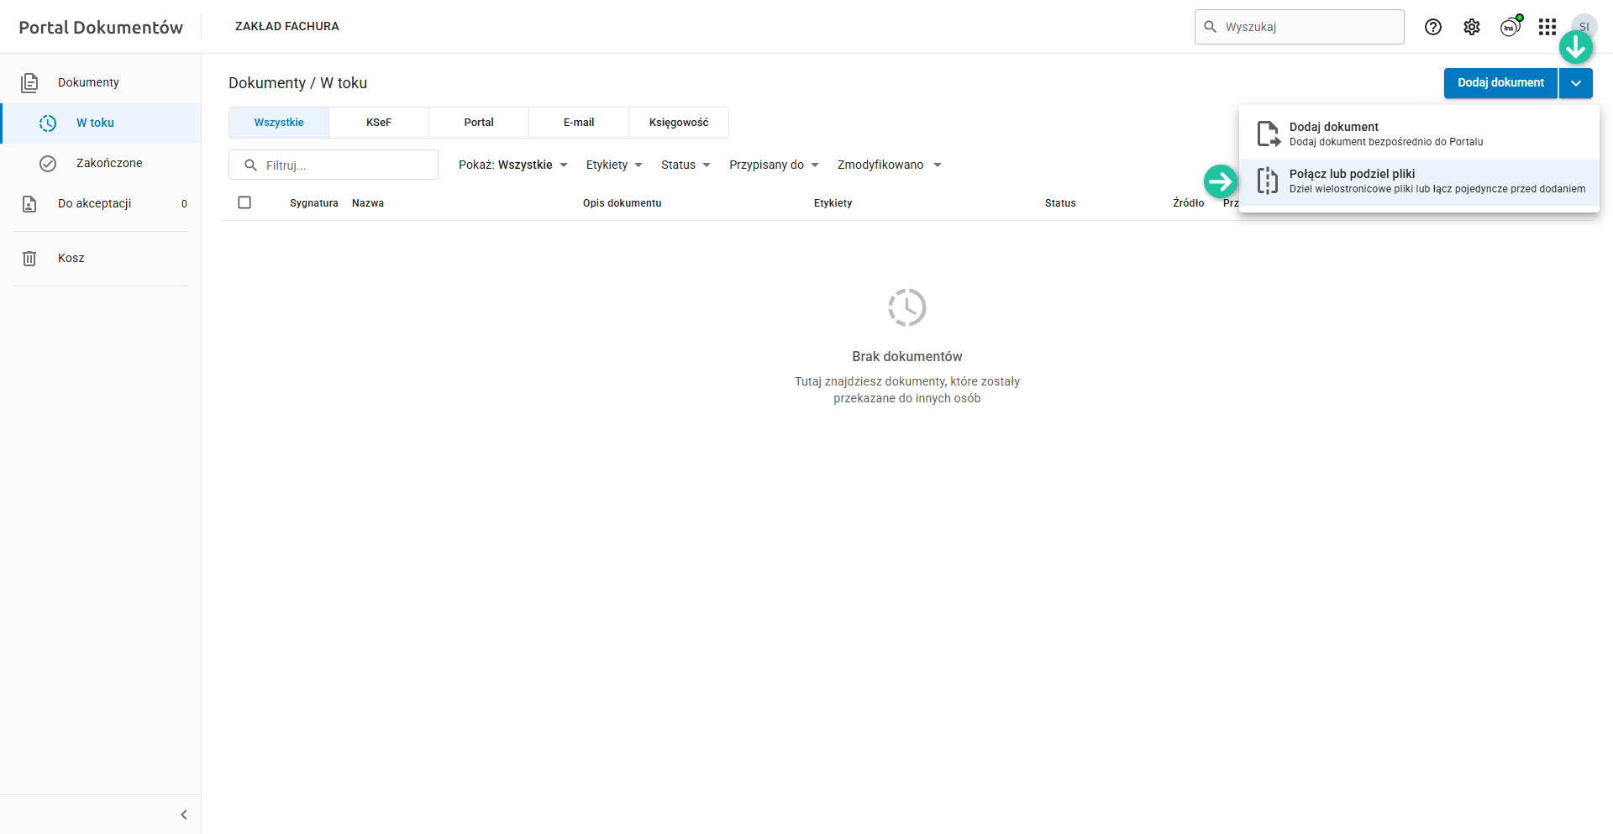The image size is (1613, 834).
Task: Open settings gear icon in header
Action: tap(1472, 27)
